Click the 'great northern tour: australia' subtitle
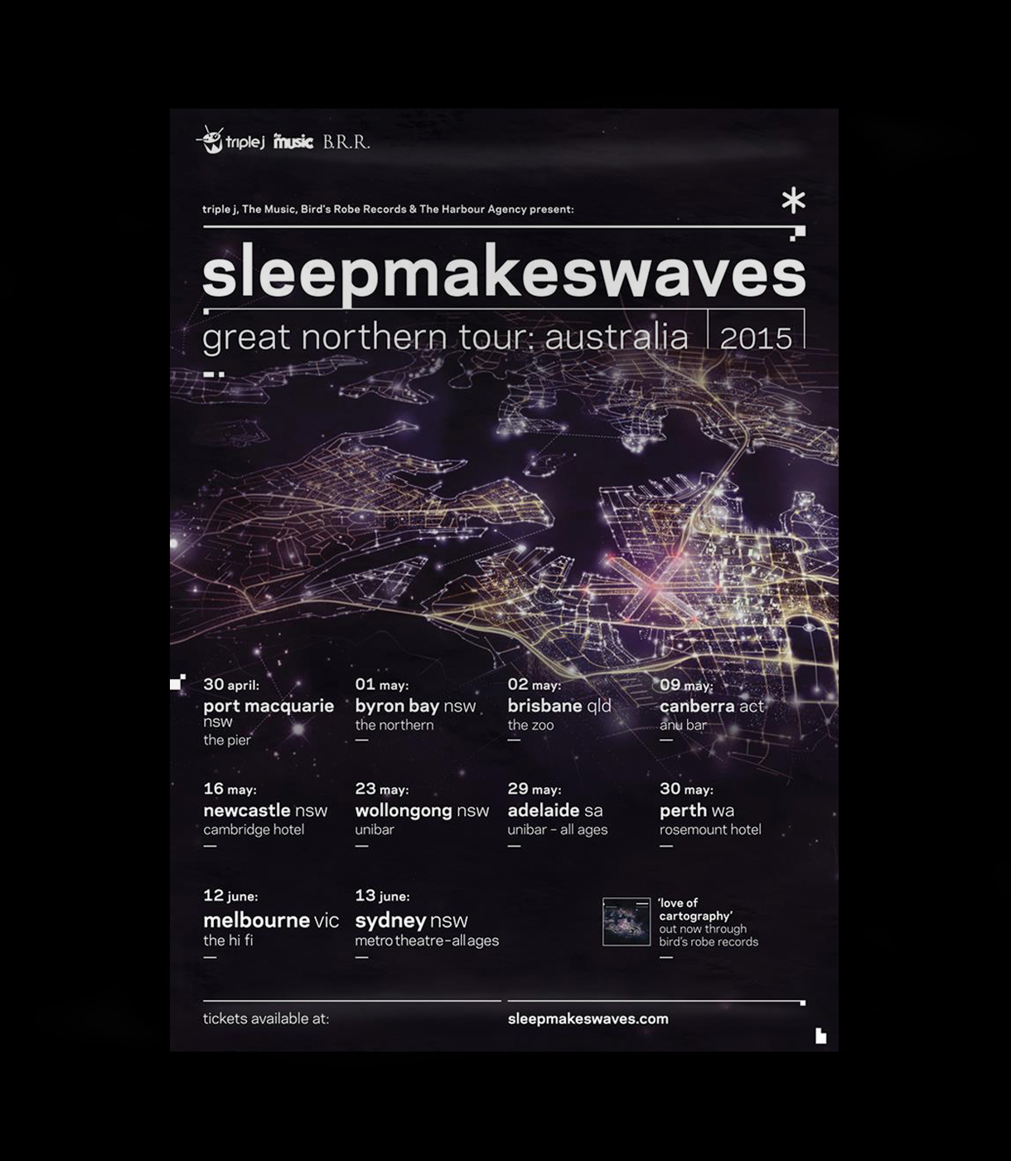 [446, 338]
